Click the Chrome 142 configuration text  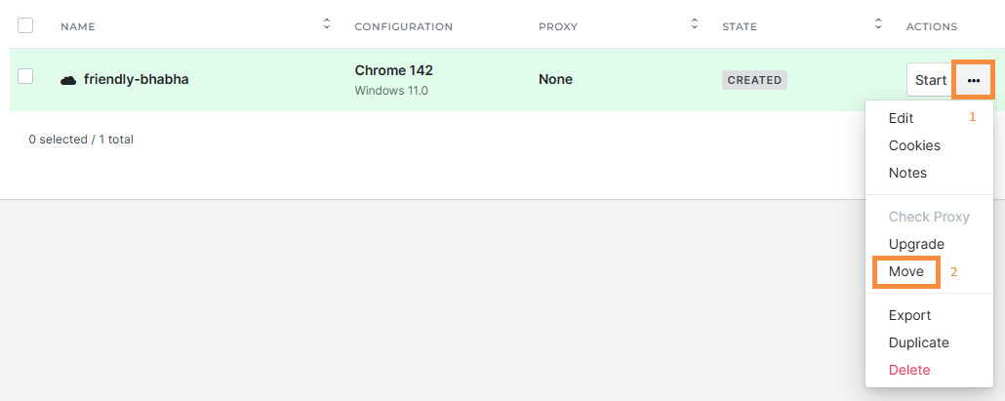pyautogui.click(x=393, y=70)
